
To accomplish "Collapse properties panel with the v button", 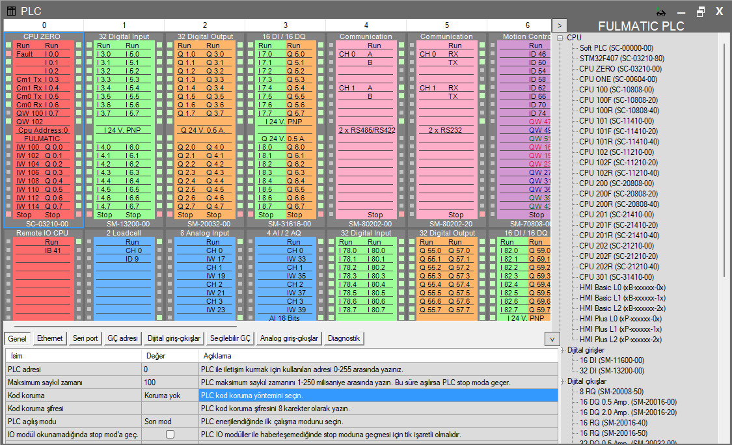I will tap(550, 339).
